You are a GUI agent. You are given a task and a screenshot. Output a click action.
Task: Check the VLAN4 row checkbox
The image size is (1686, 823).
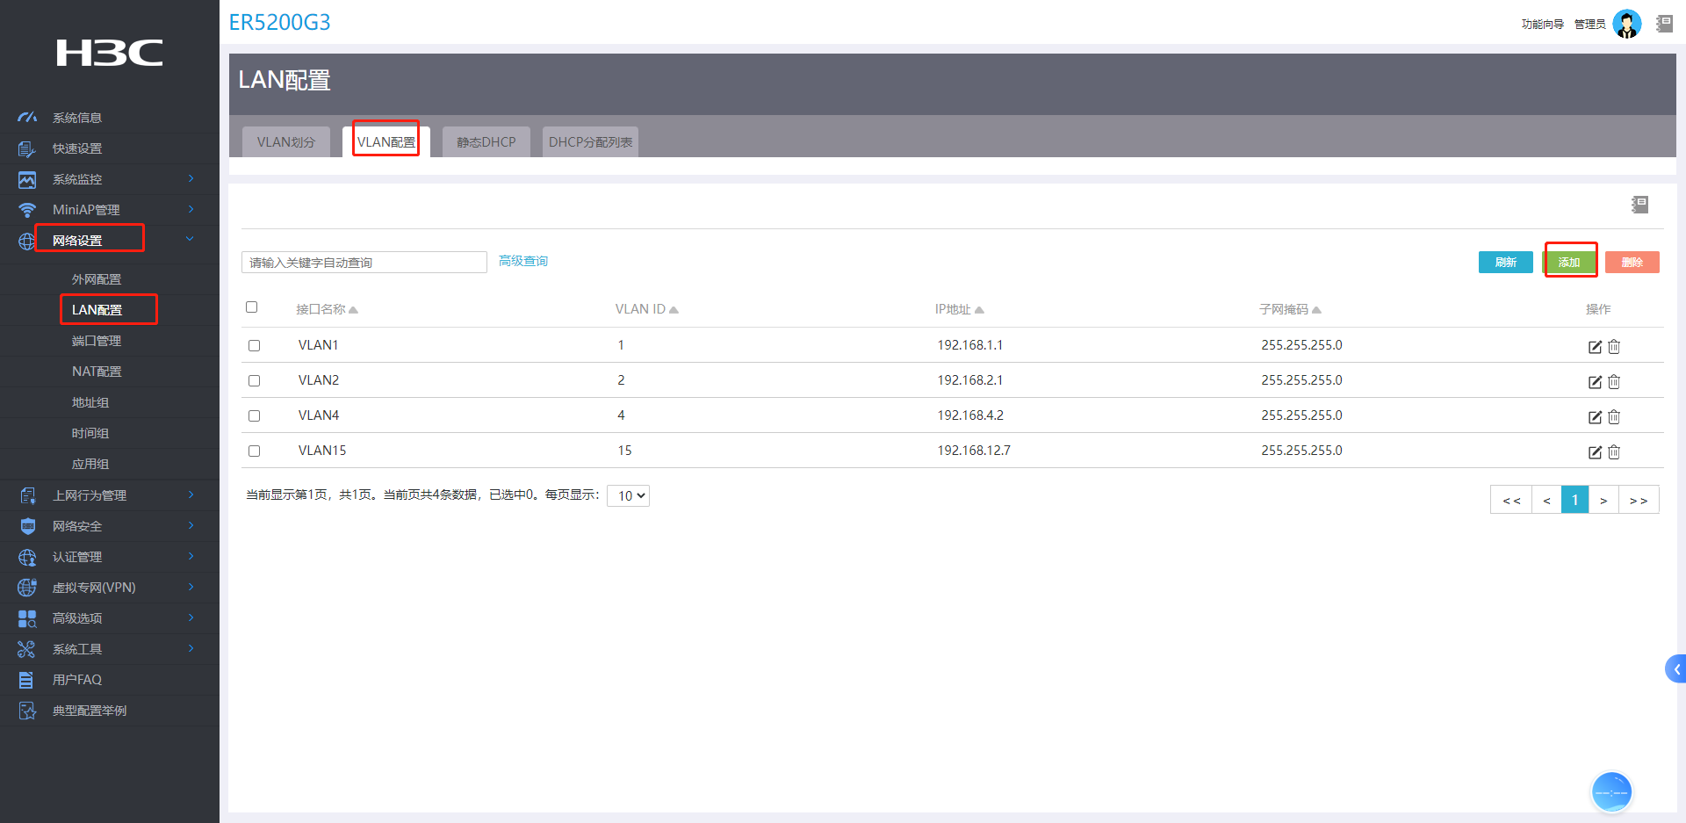255,416
